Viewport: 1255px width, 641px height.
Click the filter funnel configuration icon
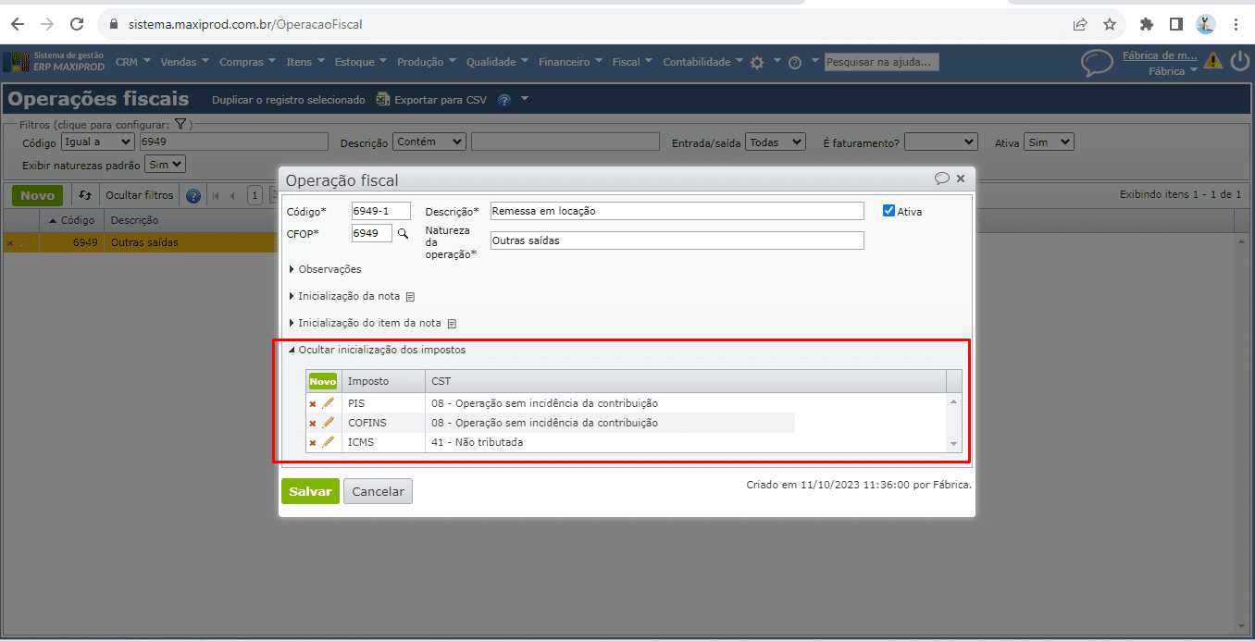click(x=180, y=124)
